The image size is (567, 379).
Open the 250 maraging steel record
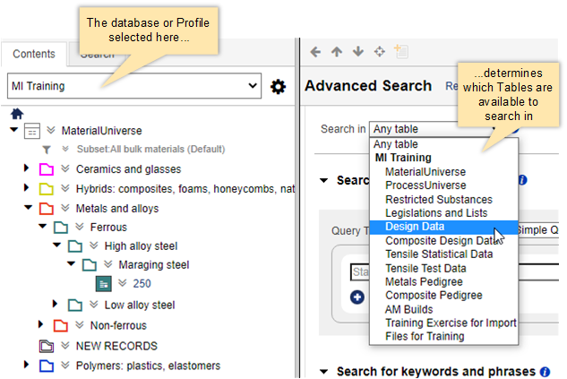click(x=142, y=284)
